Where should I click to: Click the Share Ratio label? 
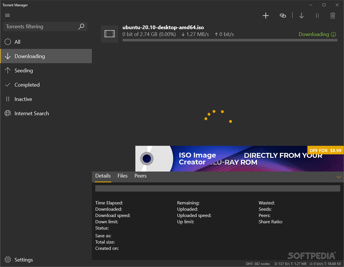271,222
